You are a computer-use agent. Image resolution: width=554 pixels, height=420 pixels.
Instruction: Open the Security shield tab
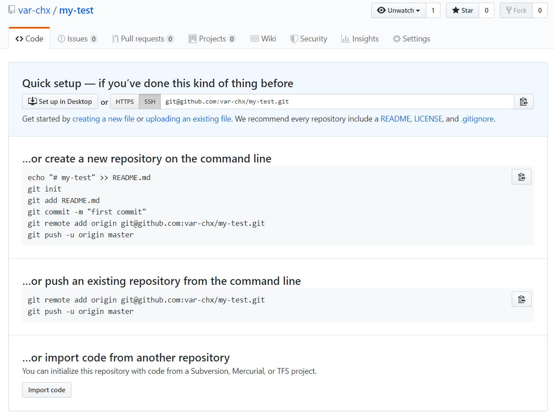pyautogui.click(x=309, y=39)
